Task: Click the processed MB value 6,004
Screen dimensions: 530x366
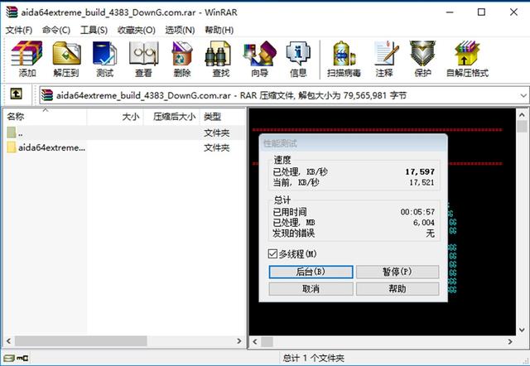Action: point(424,223)
